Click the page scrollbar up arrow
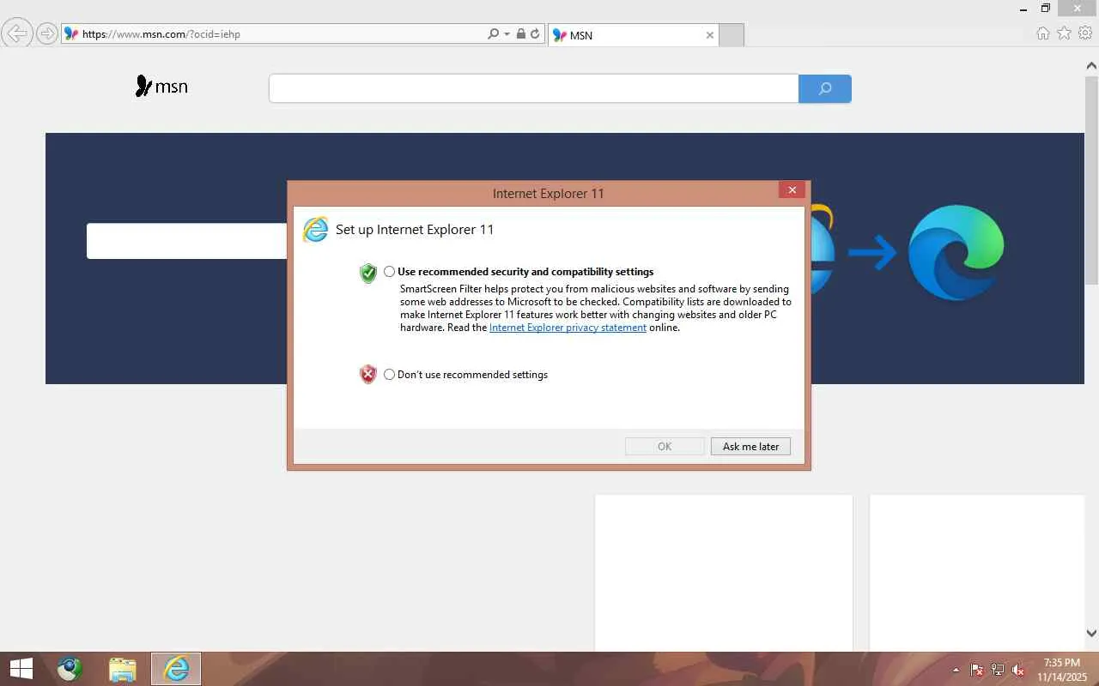The image size is (1099, 686). [x=1091, y=65]
